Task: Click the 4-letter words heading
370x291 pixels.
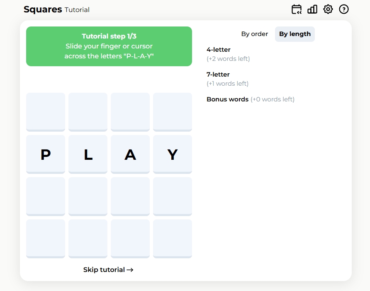Action: (x=219, y=50)
